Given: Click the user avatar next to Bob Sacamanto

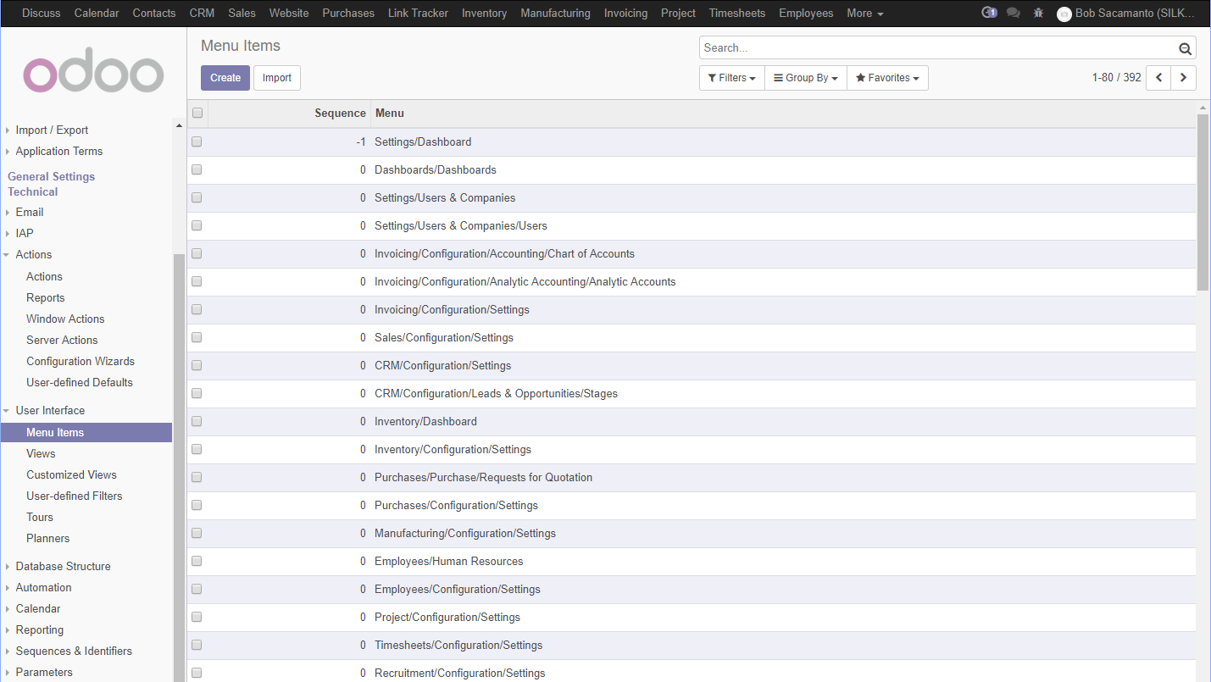Looking at the screenshot, I should 1064,14.
